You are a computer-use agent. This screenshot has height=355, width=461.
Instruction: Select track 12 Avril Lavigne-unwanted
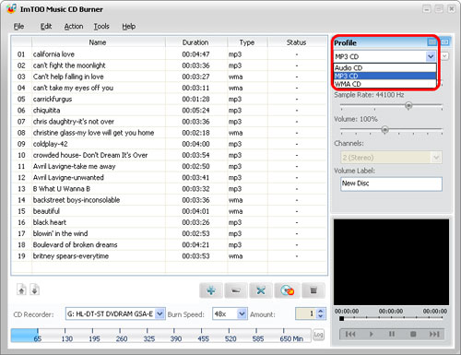tap(169, 178)
